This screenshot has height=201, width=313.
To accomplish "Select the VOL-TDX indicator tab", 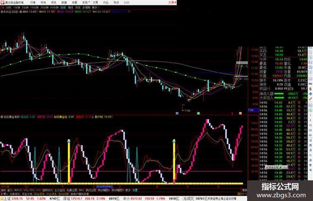I will 29,190.
